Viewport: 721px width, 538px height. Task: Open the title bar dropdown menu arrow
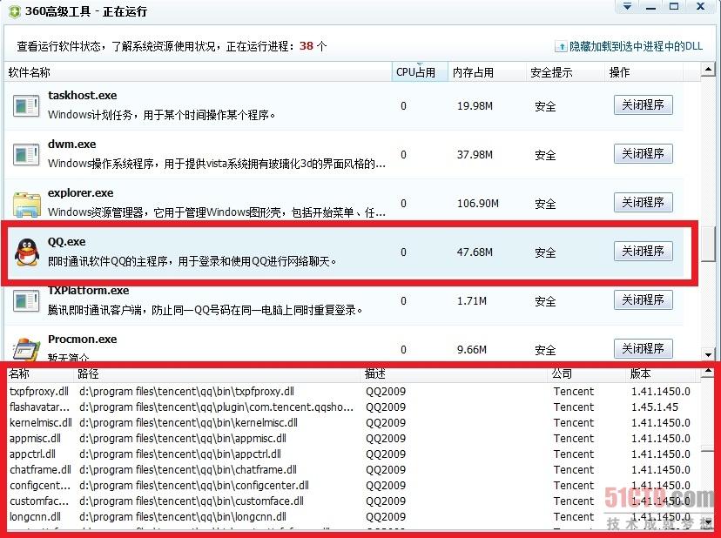coord(627,7)
